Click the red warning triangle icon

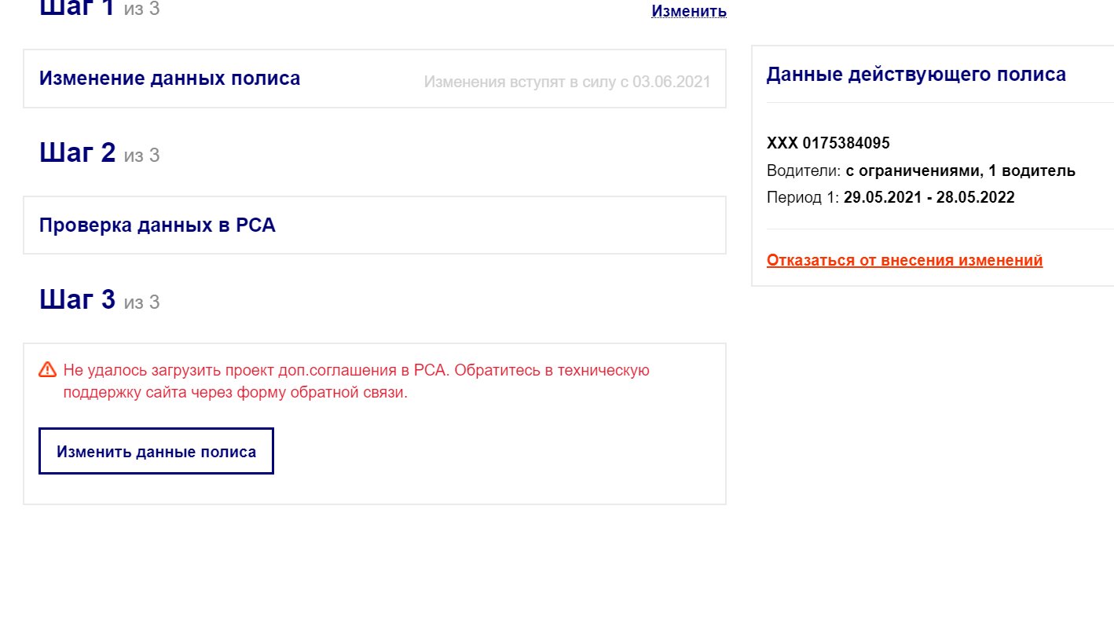tap(47, 369)
